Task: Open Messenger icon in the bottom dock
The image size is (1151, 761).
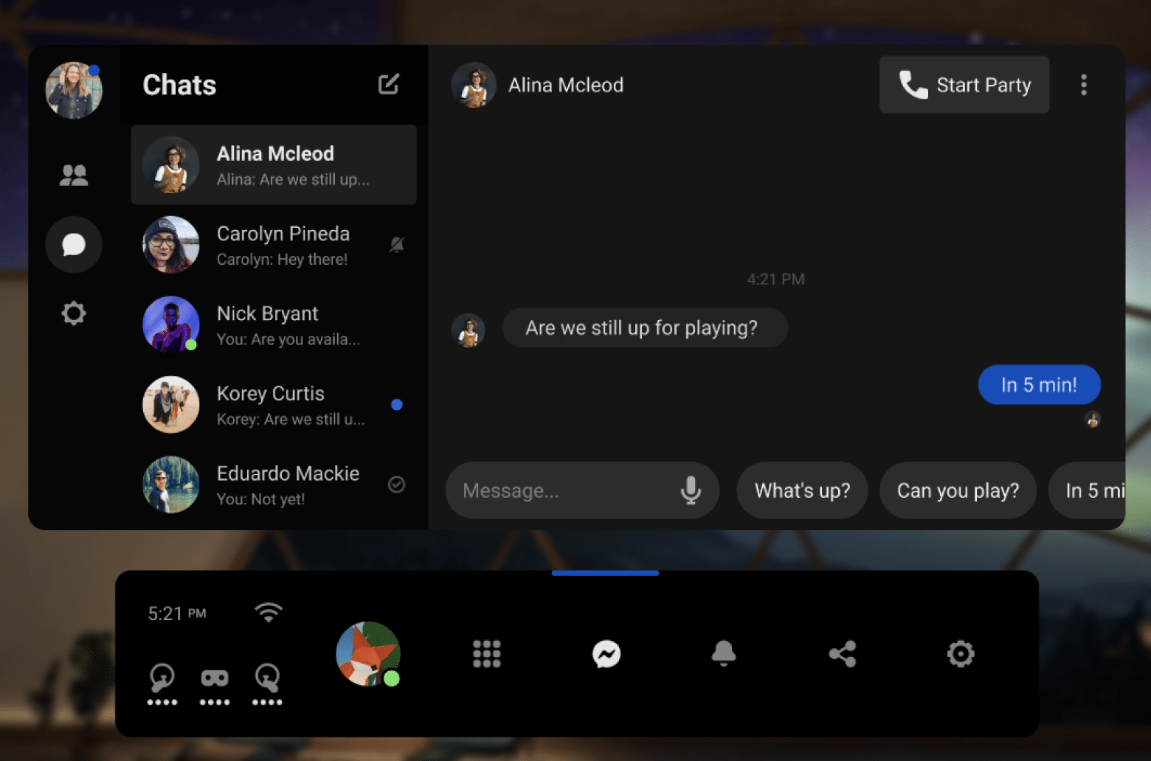Action: 606,654
